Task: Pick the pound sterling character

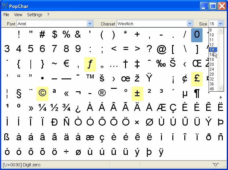Action: click(x=197, y=79)
